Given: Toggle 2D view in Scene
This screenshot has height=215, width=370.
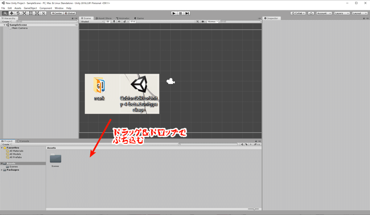Looking at the screenshot, I should pyautogui.click(x=108, y=22).
